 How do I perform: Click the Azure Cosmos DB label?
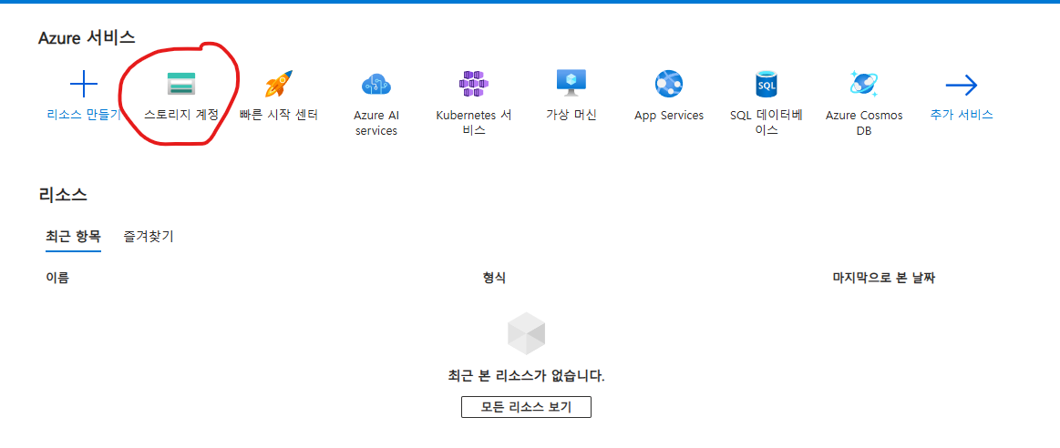(863, 123)
